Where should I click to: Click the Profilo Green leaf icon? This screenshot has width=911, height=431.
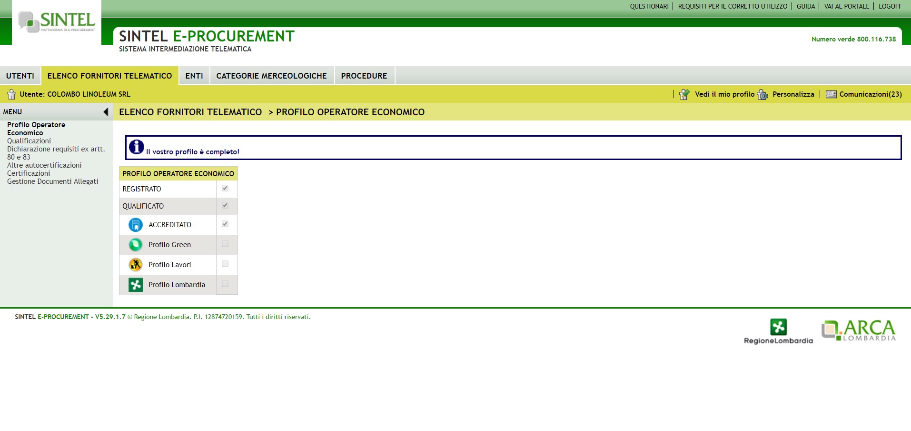click(x=136, y=245)
